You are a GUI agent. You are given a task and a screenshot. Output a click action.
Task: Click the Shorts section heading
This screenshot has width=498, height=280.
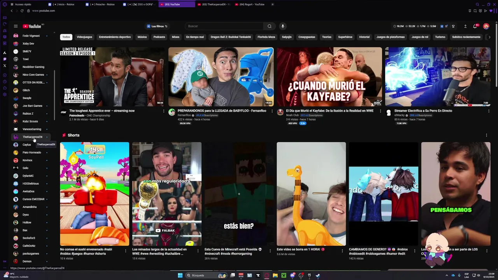click(x=74, y=135)
